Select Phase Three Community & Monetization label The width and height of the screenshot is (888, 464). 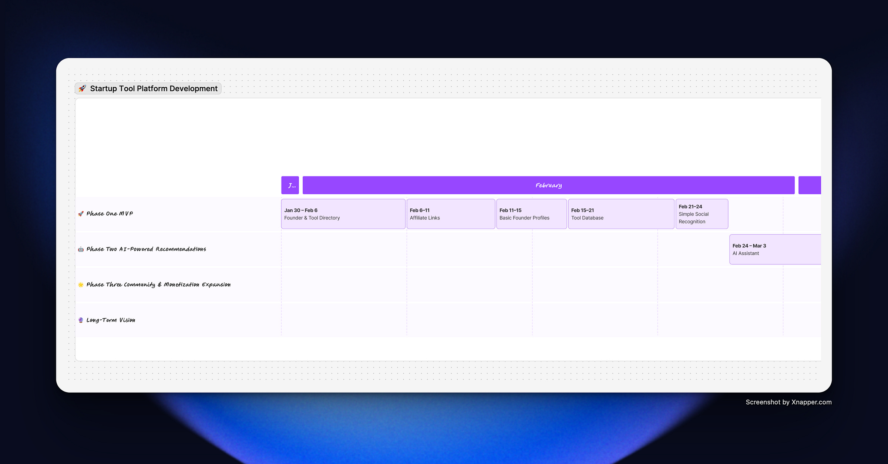tap(158, 285)
